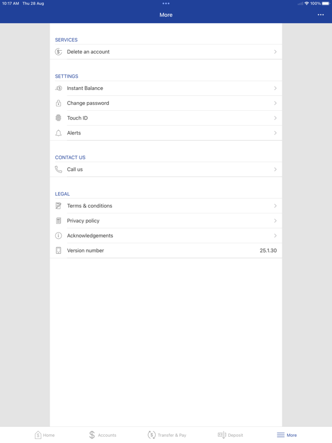The height and width of the screenshot is (443, 332).
Task: Tap the SETTINGS section header
Action: 67,76
